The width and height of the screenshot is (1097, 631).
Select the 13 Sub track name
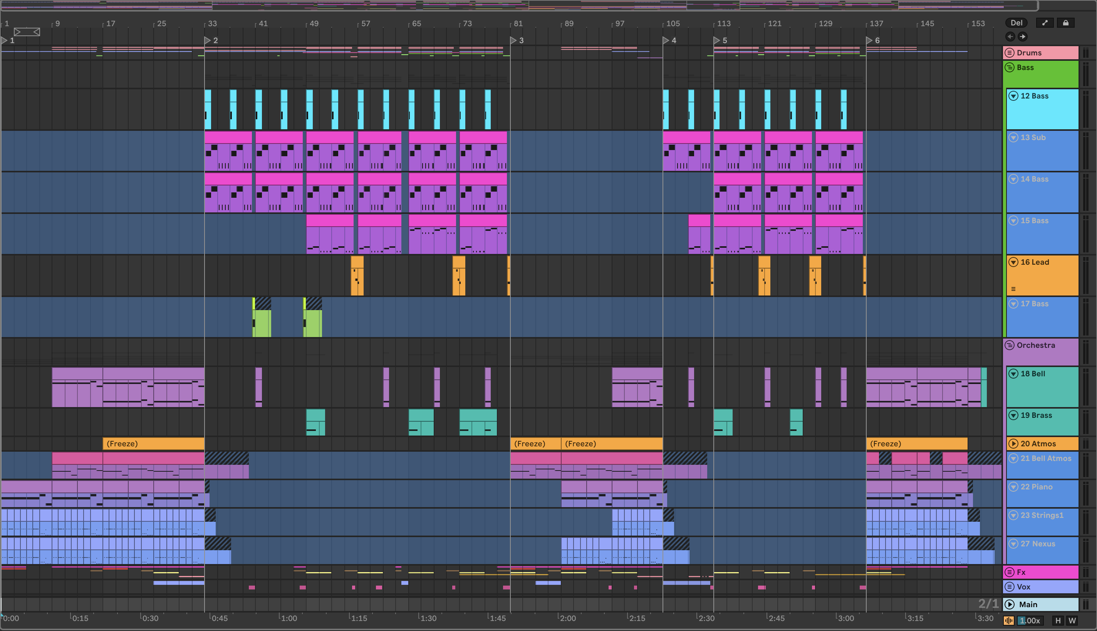(1033, 138)
